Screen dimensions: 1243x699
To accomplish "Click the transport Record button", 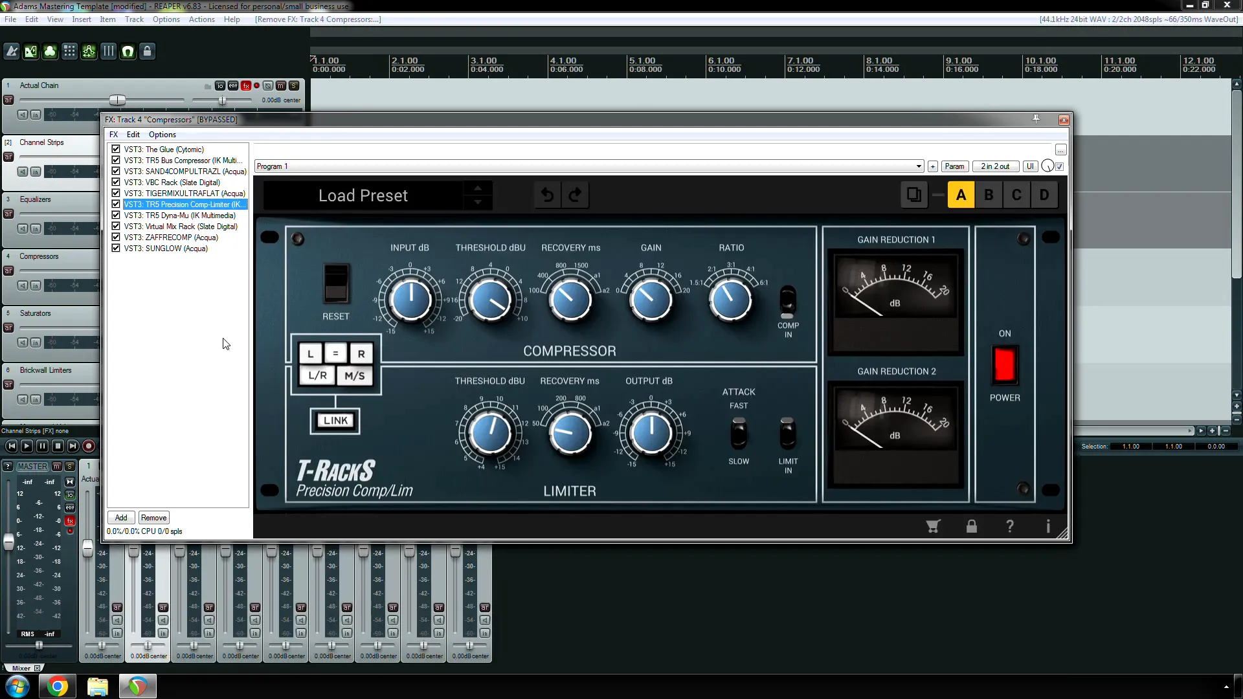I will tap(89, 446).
